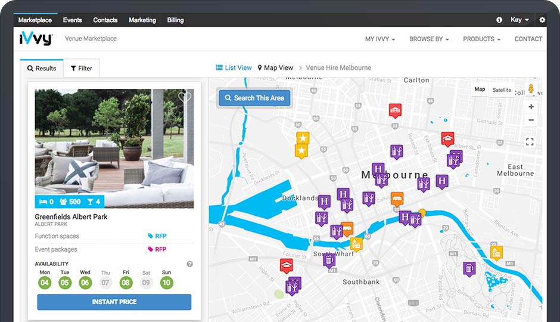This screenshot has height=322, width=560.
Task: Click the info icon next to Kay
Action: pos(499,20)
